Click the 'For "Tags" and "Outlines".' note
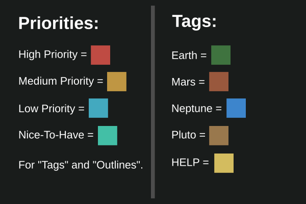The image size is (306, 204). click(81, 165)
